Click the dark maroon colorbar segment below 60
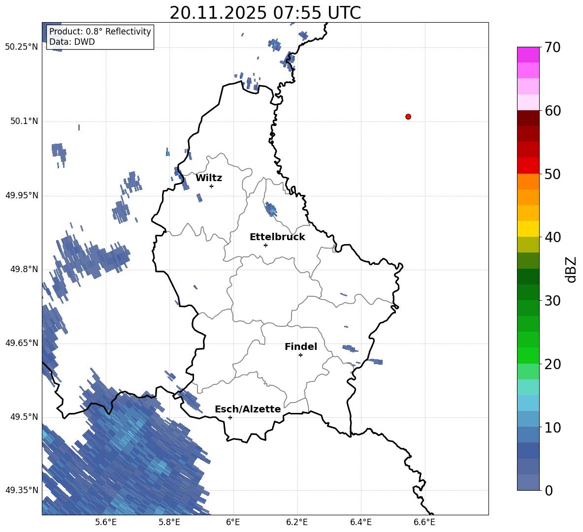This screenshot has width=583, height=532. tap(528, 118)
